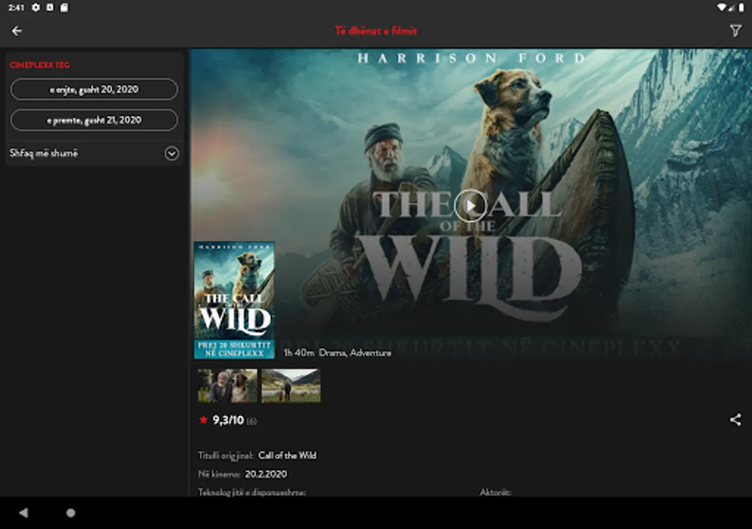The image size is (752, 529).
Task: Click the 2:41 clock
Action: (16, 8)
